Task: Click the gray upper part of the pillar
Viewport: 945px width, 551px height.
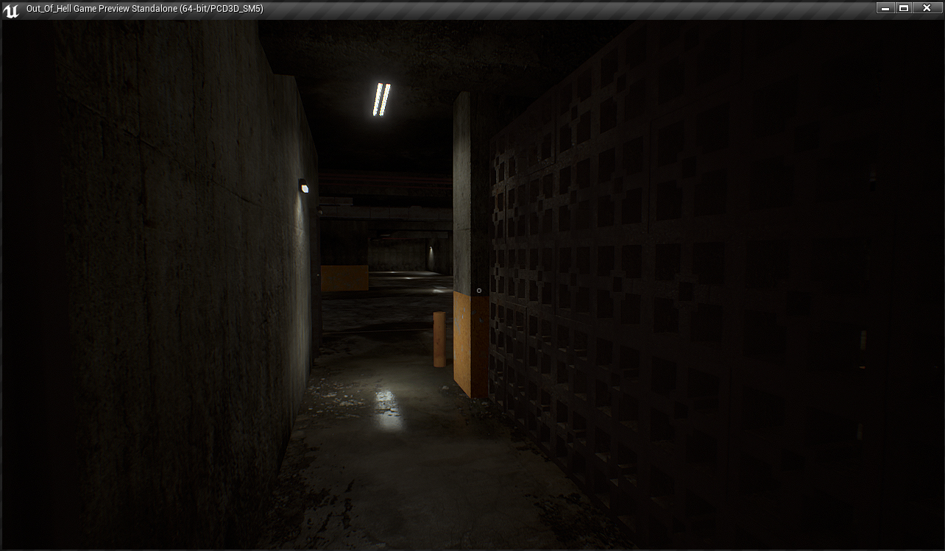Action: pos(462,191)
